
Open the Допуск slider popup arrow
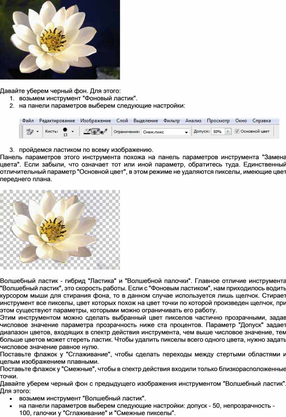pyautogui.click(x=228, y=132)
